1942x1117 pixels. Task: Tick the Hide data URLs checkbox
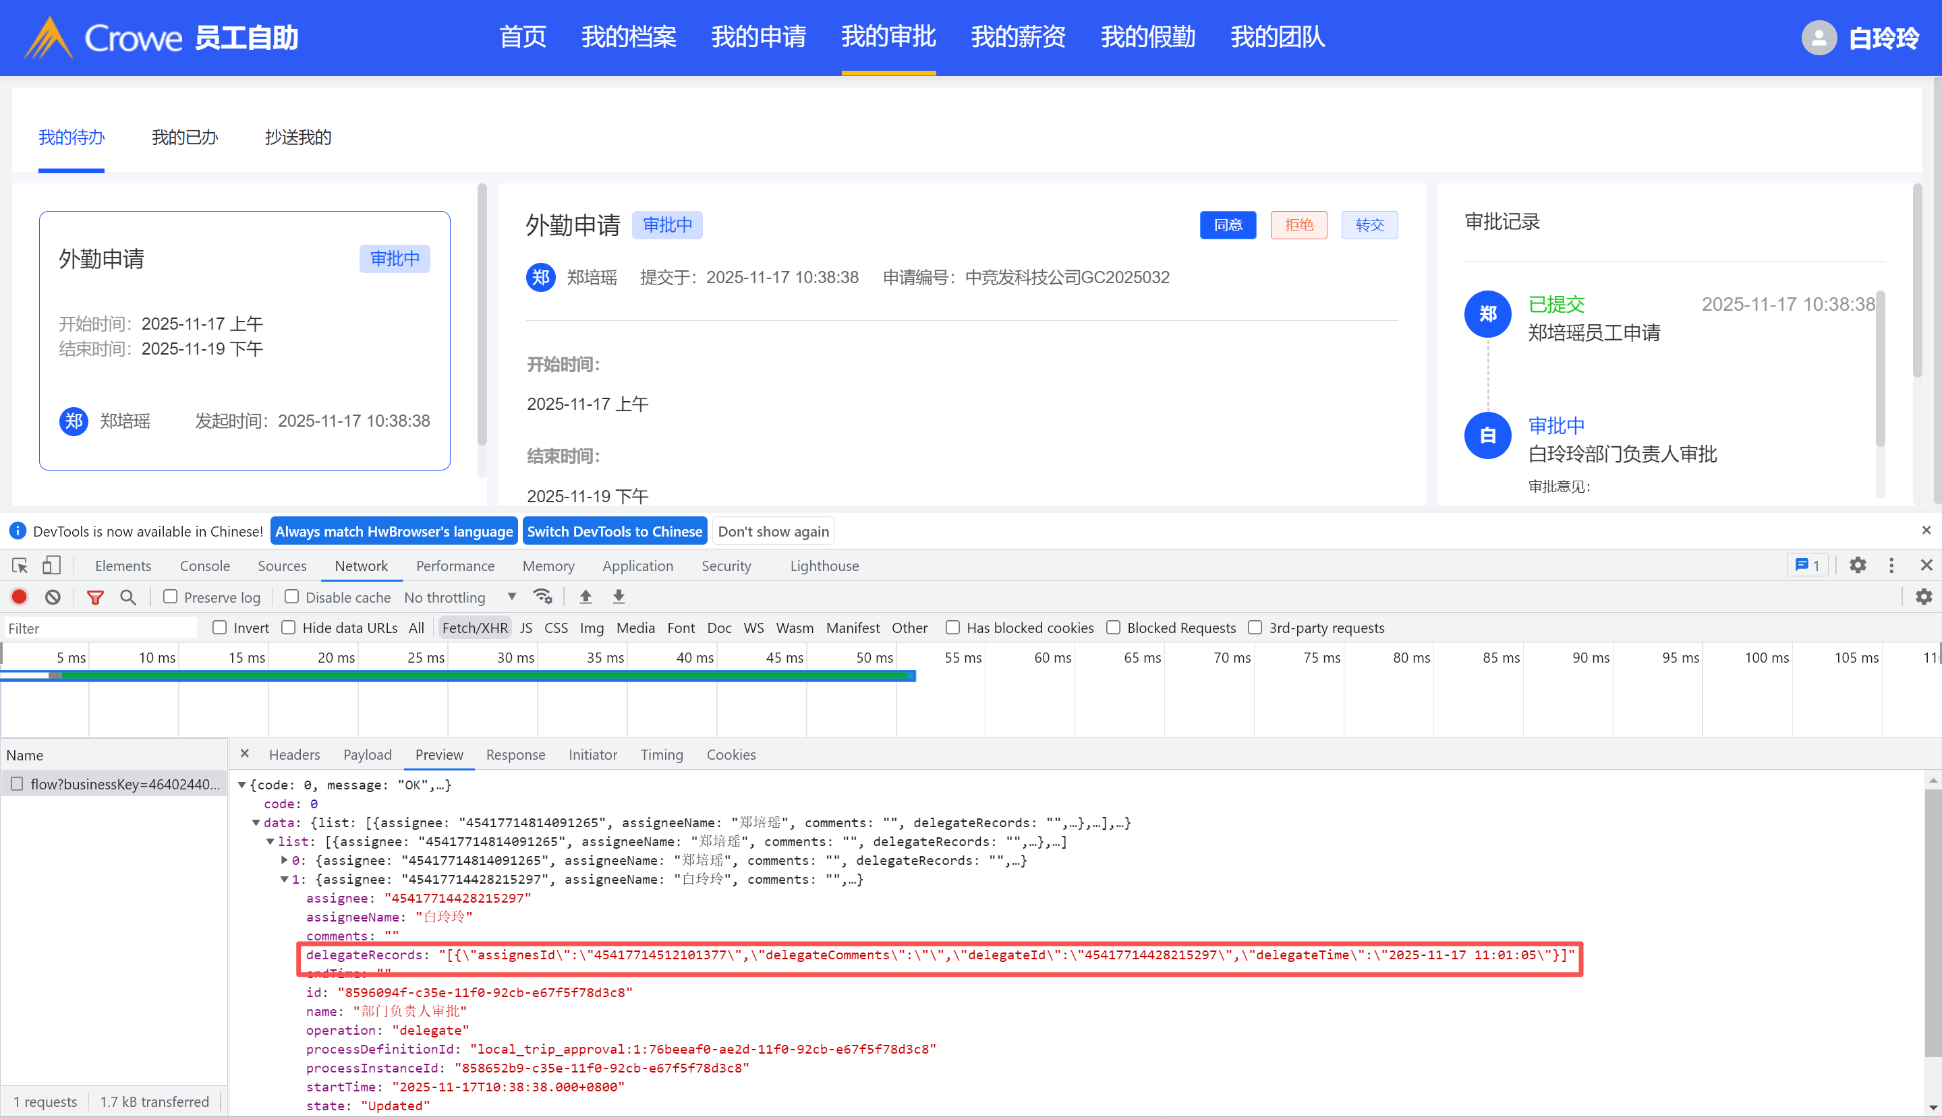coord(289,628)
